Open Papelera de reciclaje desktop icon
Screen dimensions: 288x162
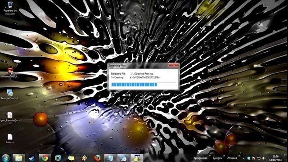10,8
